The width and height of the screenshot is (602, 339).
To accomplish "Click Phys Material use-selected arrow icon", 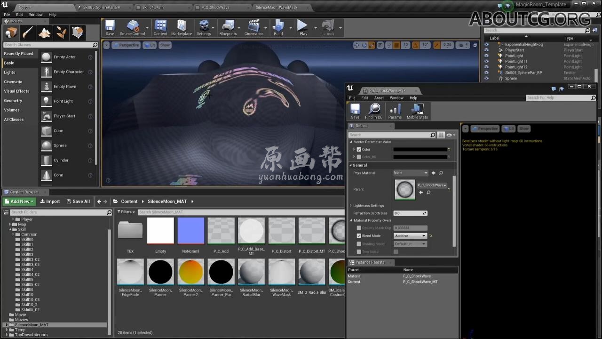I will pyautogui.click(x=434, y=173).
